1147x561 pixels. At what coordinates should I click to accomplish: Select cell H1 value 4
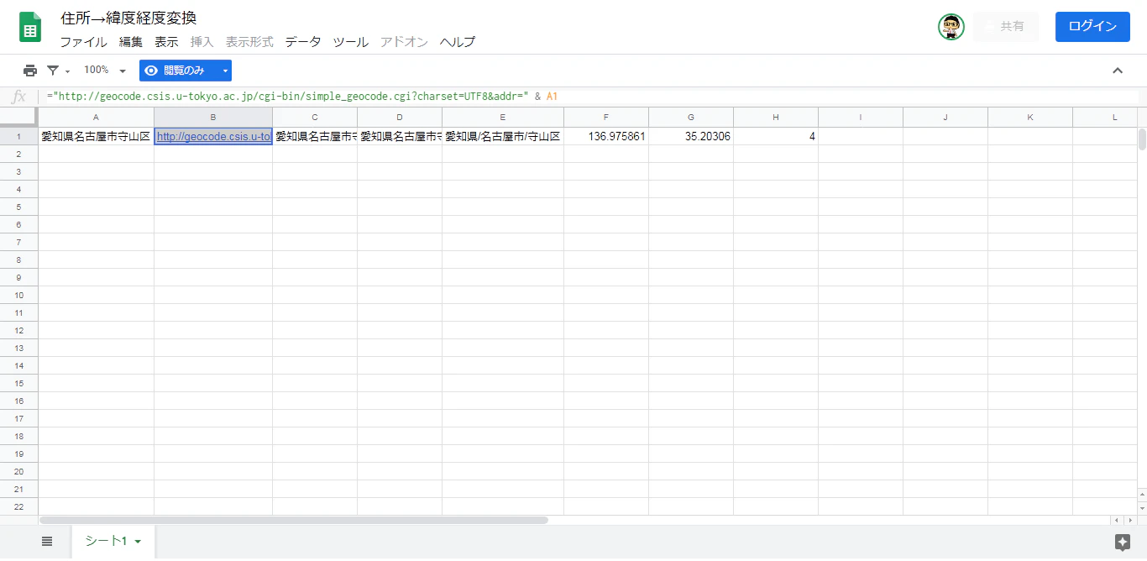[776, 136]
